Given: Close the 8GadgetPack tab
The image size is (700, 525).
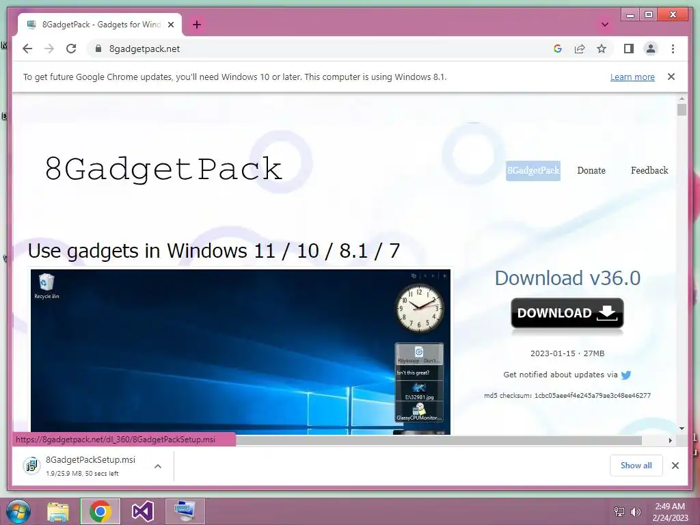Looking at the screenshot, I should (171, 25).
